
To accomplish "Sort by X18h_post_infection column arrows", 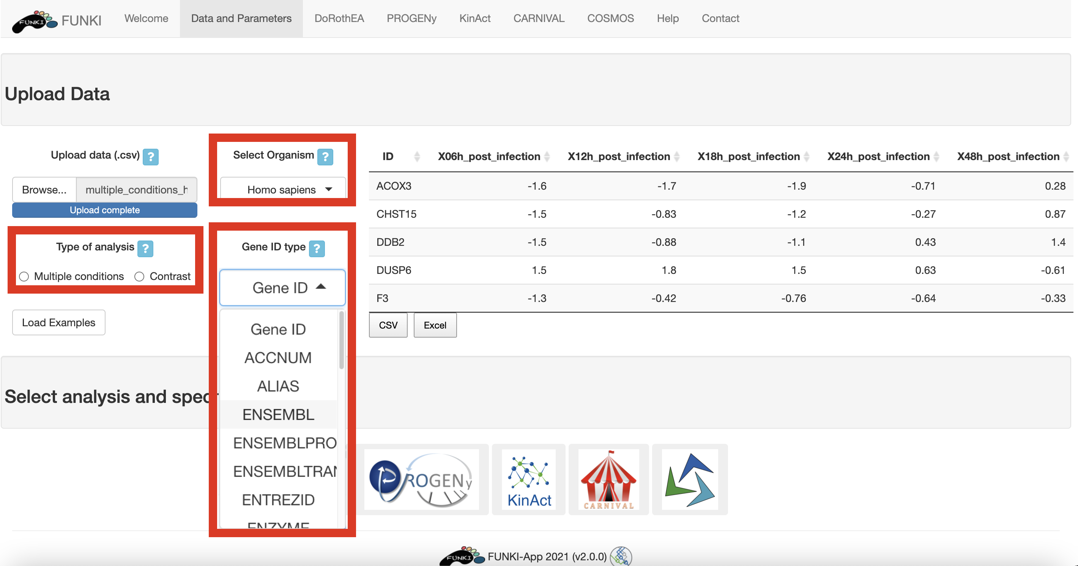I will pos(806,157).
